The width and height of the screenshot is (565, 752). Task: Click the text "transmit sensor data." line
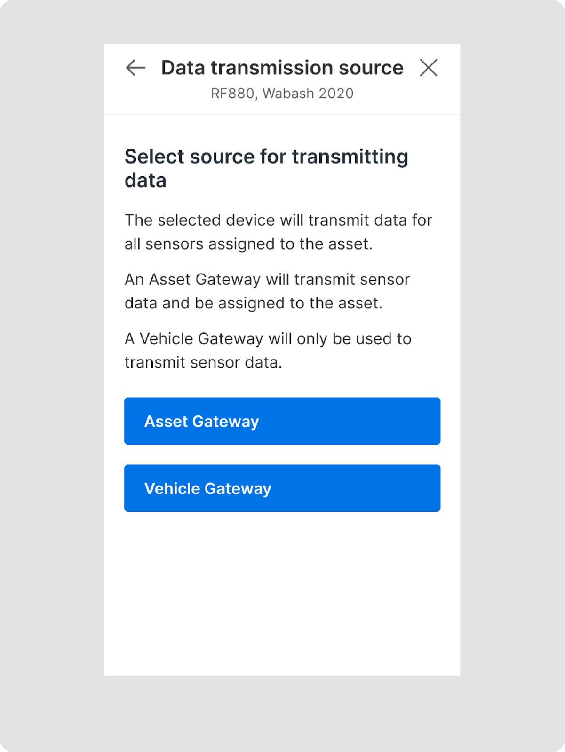(x=203, y=362)
